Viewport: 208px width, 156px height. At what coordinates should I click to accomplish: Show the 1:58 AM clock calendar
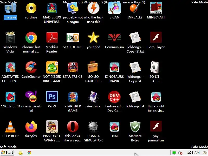click(193, 153)
